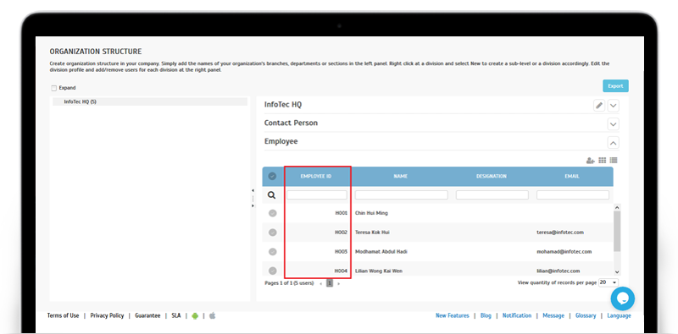Click email teresa@infotec.com
Image resolution: width=678 pixels, height=334 pixels.
pyautogui.click(x=560, y=233)
